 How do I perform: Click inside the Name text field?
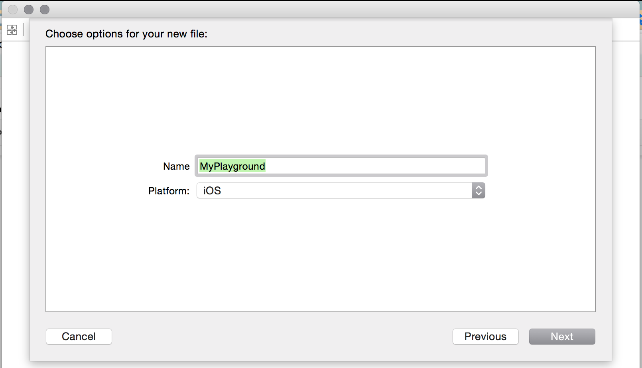click(341, 166)
